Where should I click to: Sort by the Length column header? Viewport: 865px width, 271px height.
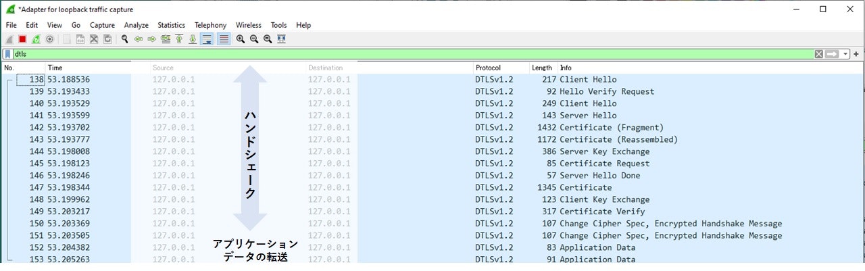click(x=543, y=68)
